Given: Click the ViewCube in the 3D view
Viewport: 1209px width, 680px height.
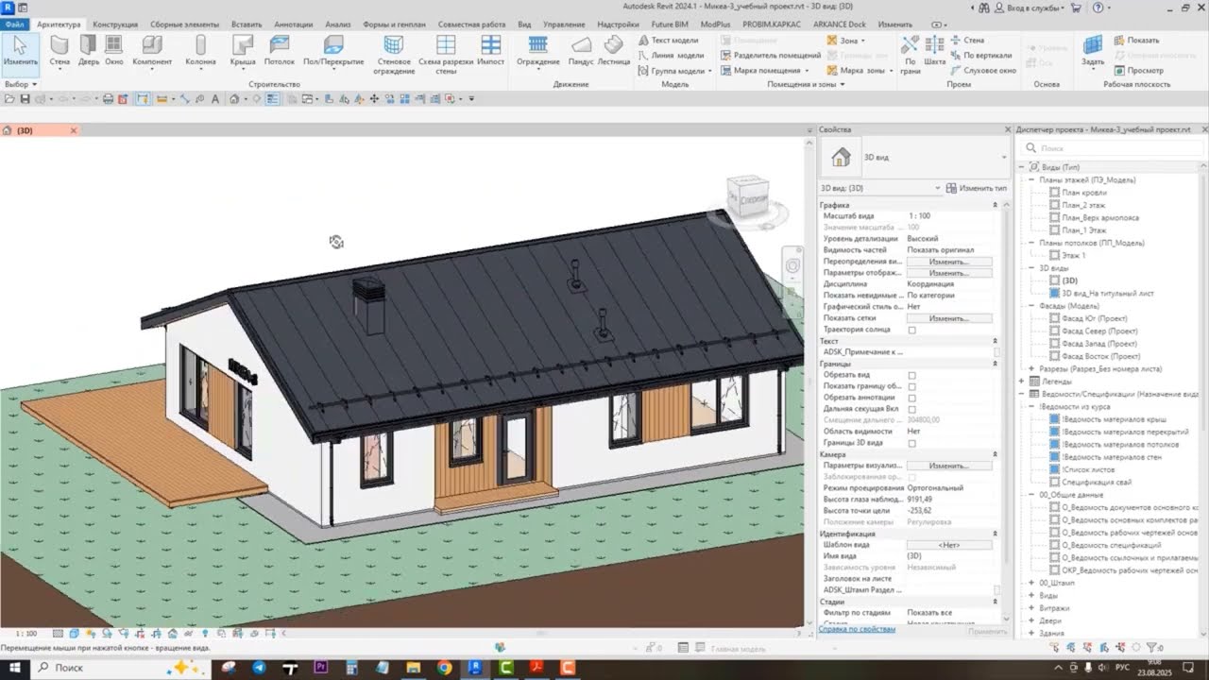Looking at the screenshot, I should (751, 197).
